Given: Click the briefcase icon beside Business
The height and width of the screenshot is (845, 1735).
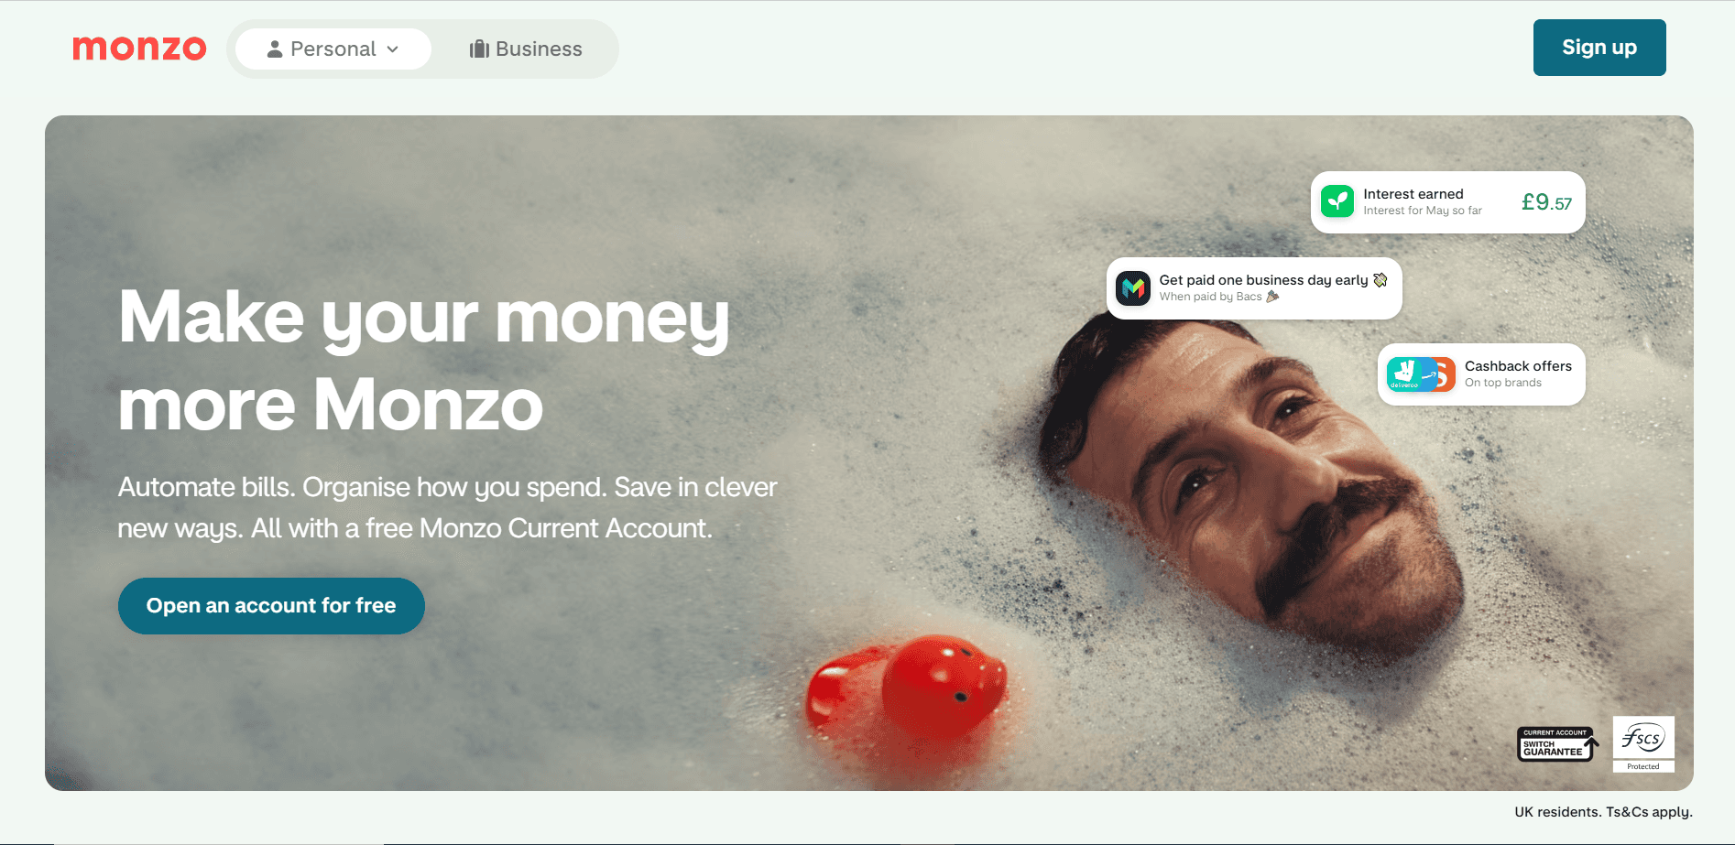Looking at the screenshot, I should [x=479, y=49].
